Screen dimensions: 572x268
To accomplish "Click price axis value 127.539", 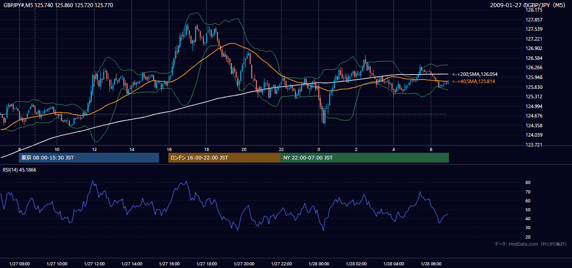I will click(x=534, y=29).
